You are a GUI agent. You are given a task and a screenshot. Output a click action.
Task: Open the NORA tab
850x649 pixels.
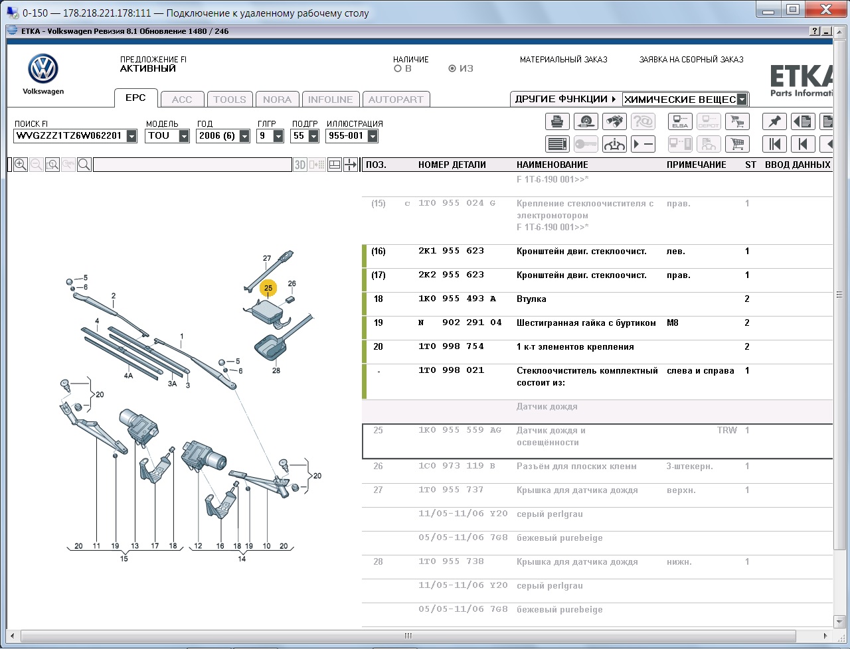click(x=277, y=100)
